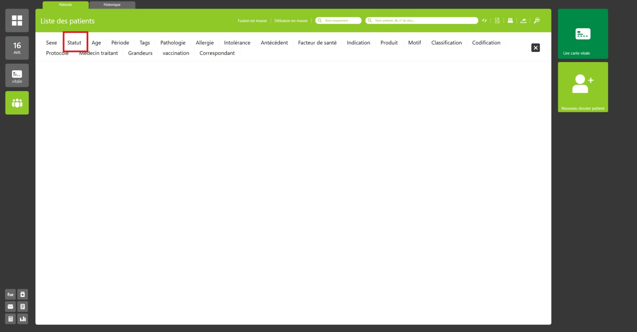Select the Statut filter
Image resolution: width=637 pixels, height=332 pixels.
pyautogui.click(x=74, y=43)
